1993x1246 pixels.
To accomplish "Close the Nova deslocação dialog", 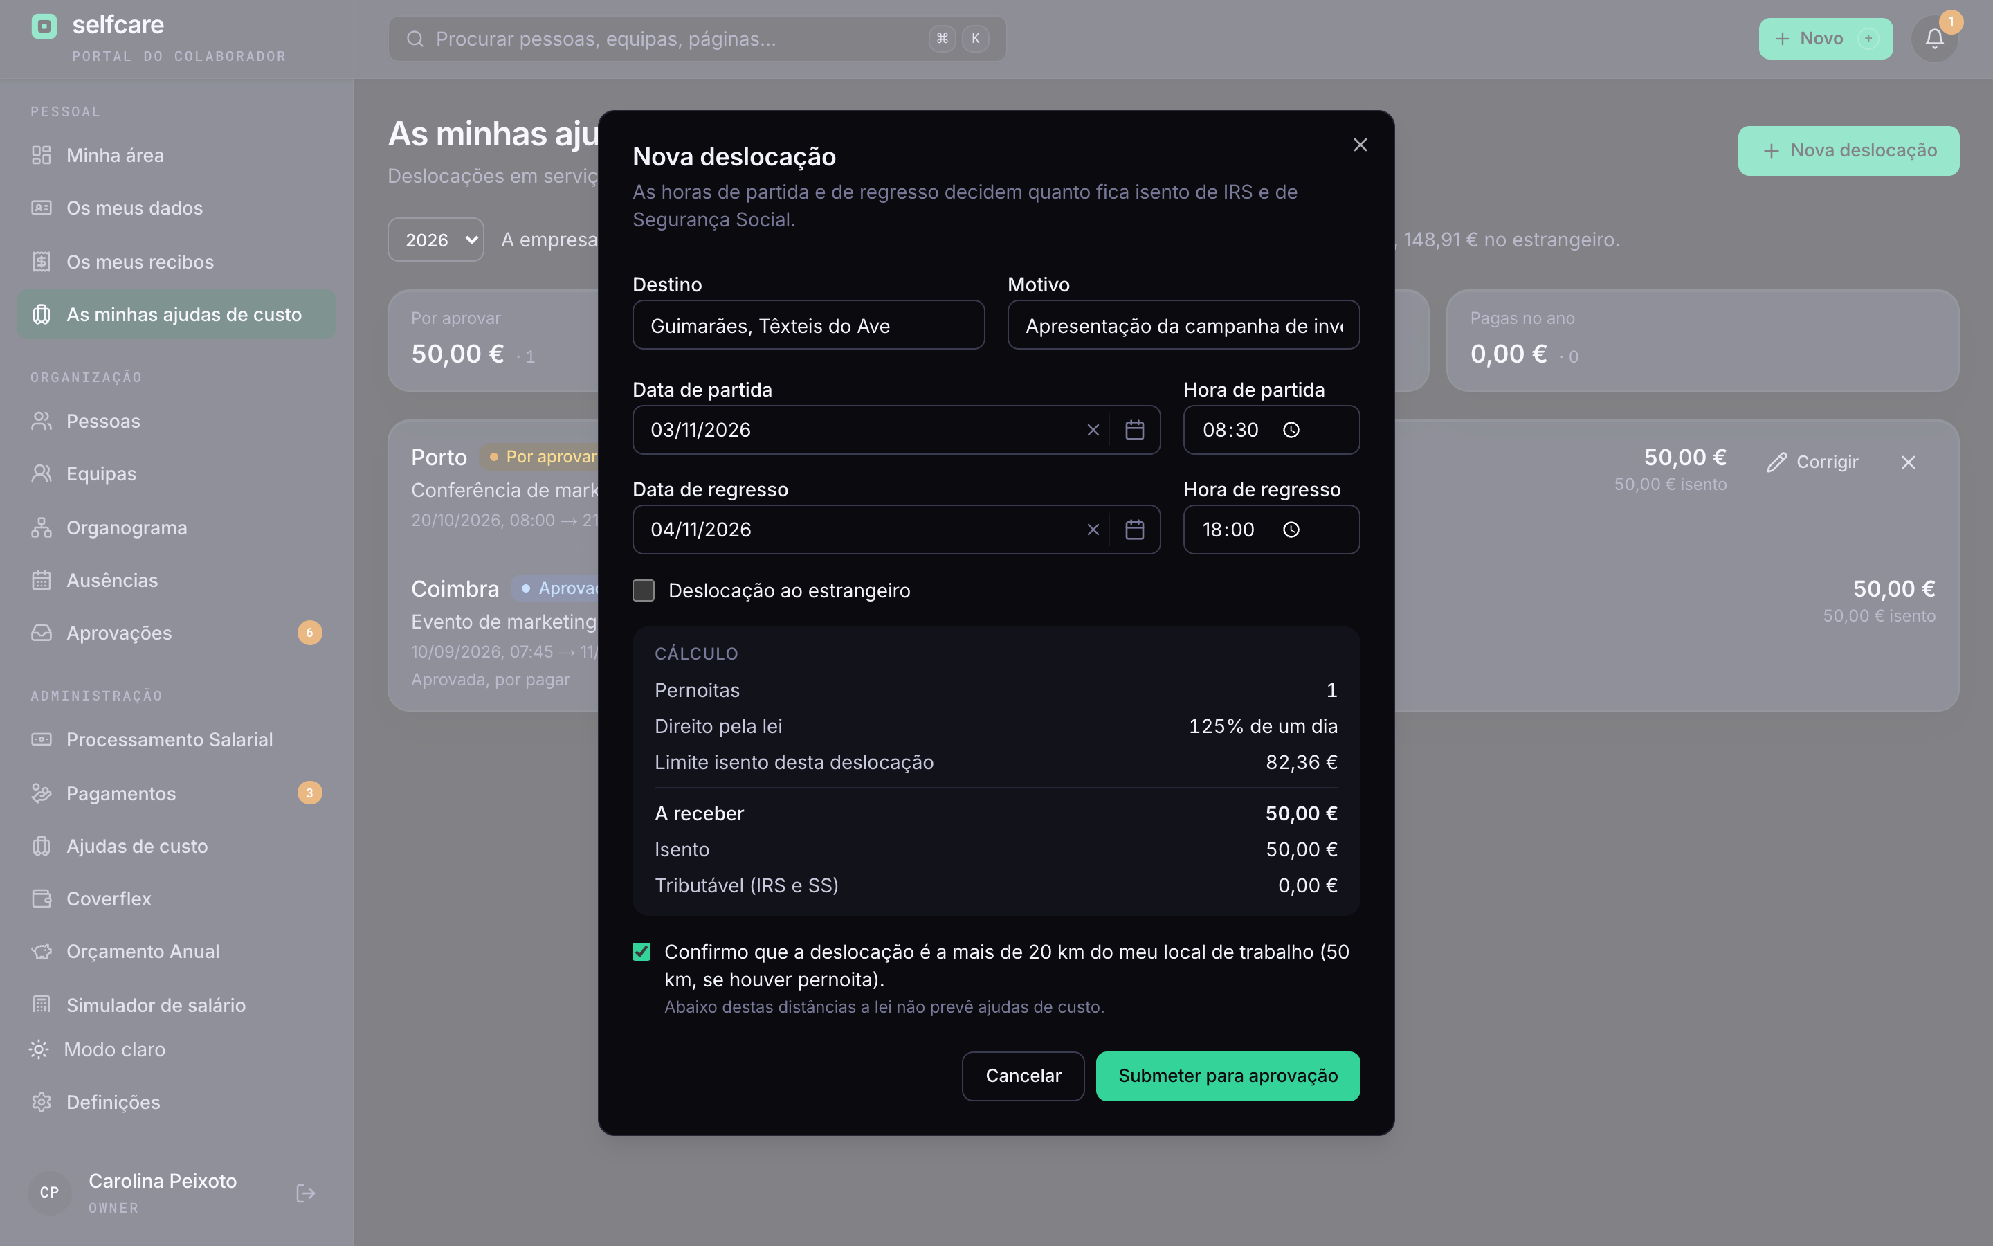I will pos(1360,145).
